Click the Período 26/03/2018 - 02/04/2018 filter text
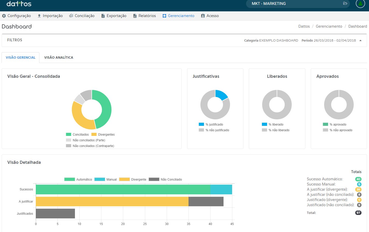369x232 pixels. tap(329, 41)
